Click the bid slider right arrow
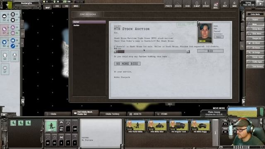 pyautogui.click(x=188, y=51)
